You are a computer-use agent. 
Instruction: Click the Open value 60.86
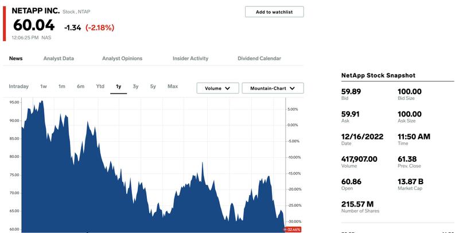pyautogui.click(x=351, y=181)
